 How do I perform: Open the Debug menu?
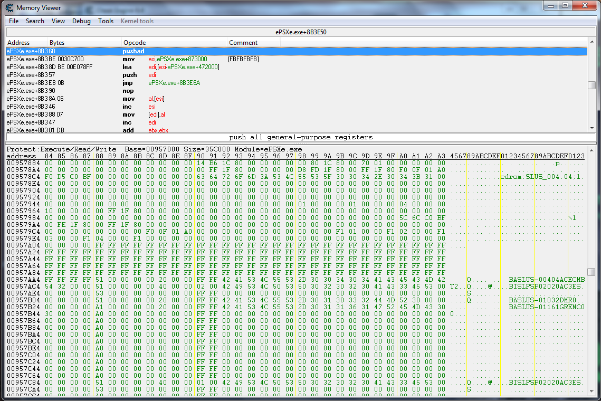(x=81, y=21)
